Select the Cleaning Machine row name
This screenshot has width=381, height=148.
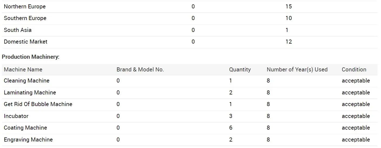tap(26, 81)
